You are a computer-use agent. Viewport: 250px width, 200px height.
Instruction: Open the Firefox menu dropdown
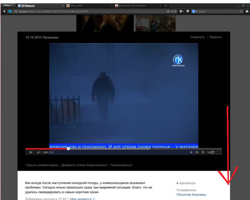(8, 5)
